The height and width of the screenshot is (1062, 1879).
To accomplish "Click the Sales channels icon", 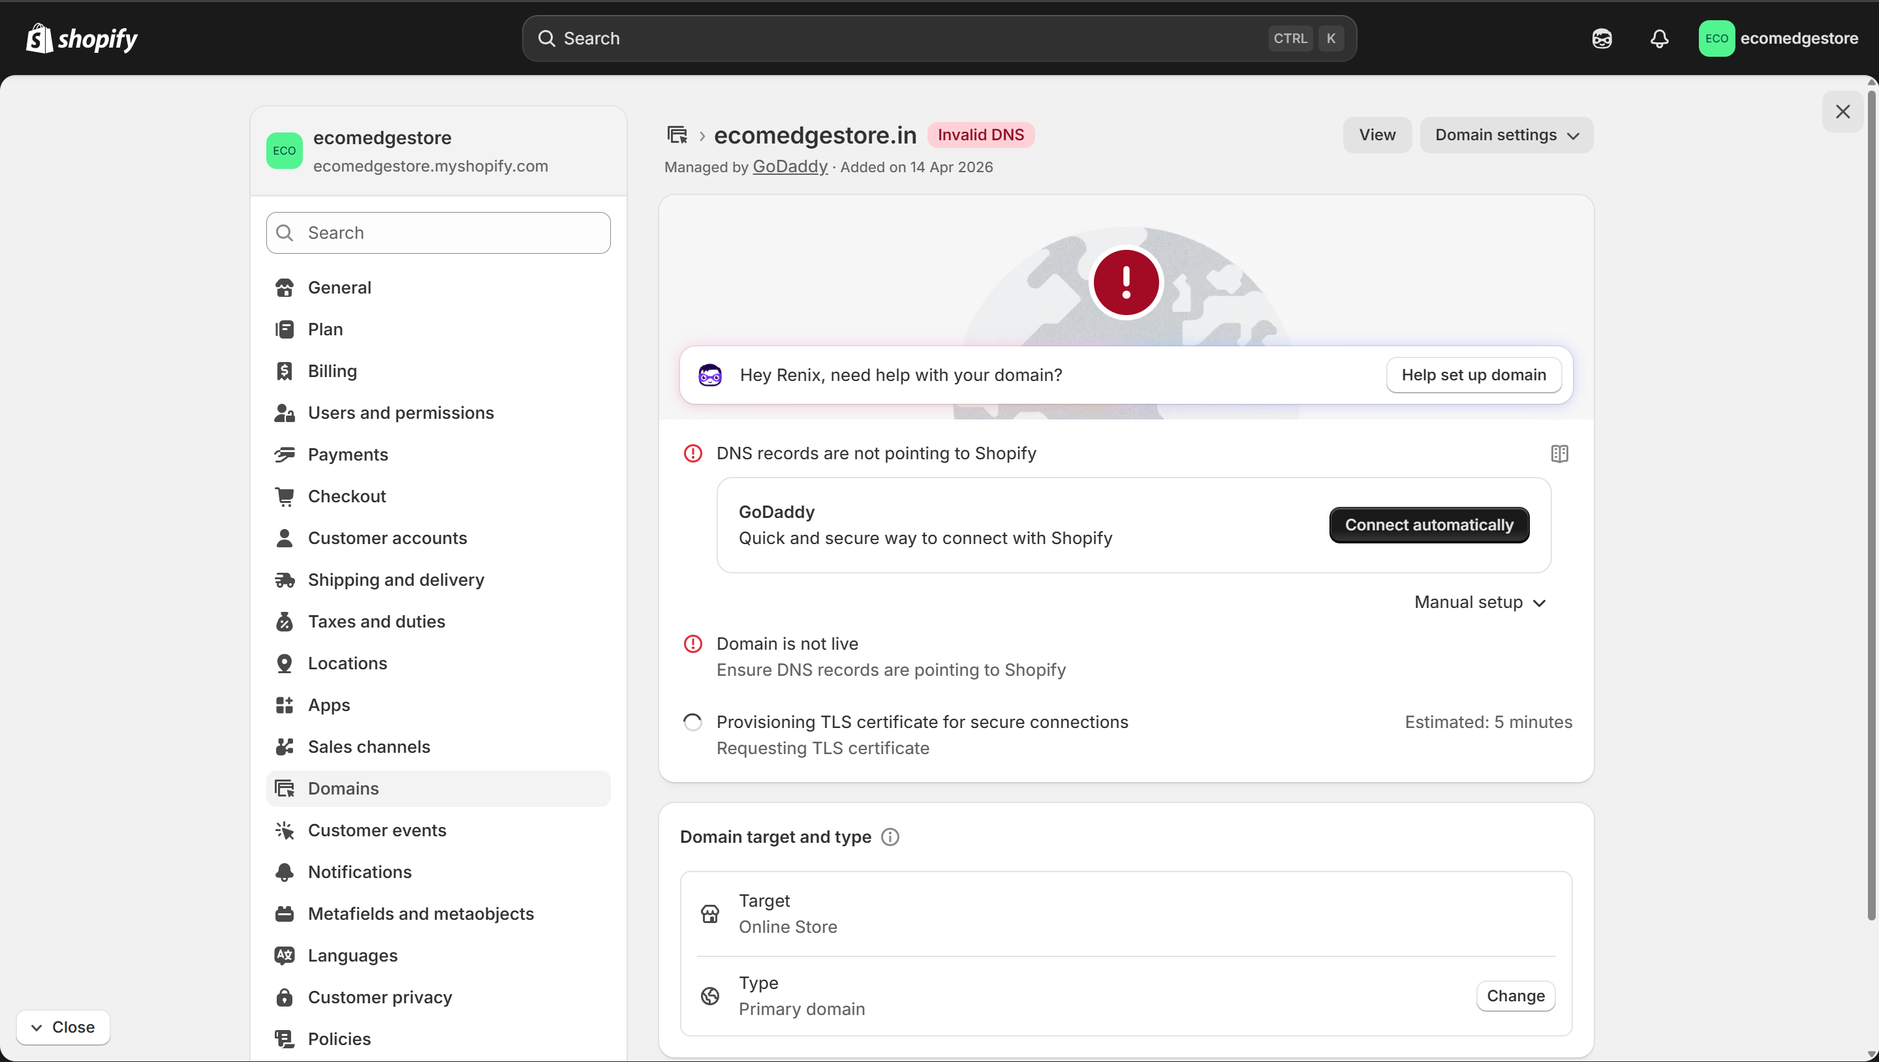I will (285, 747).
